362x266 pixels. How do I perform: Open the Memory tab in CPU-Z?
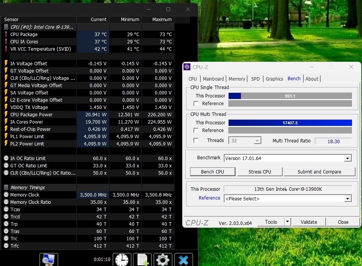(237, 79)
